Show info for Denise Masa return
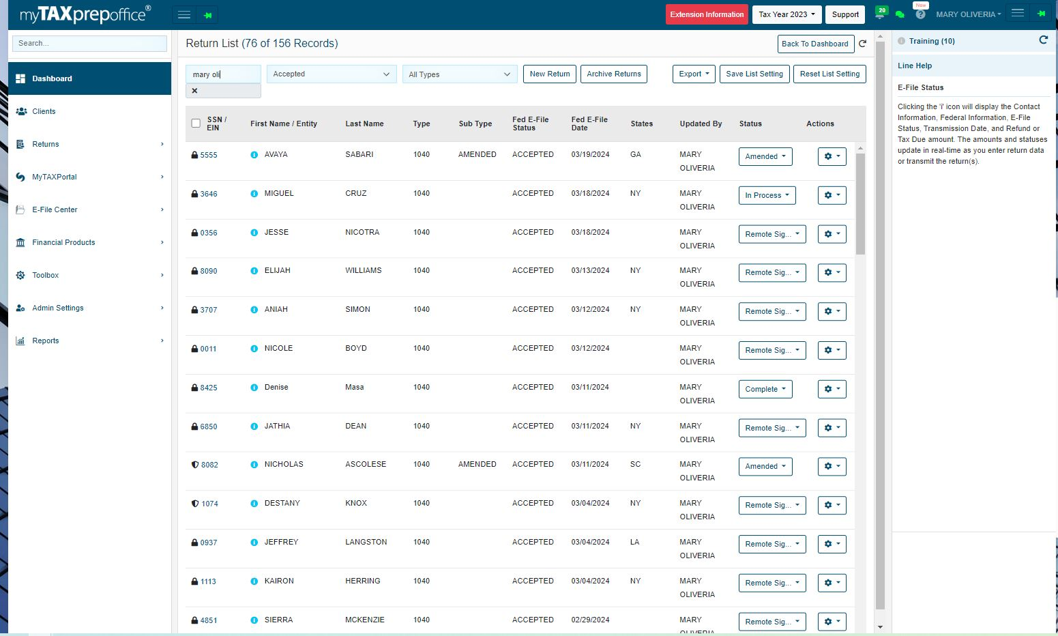 (x=254, y=388)
